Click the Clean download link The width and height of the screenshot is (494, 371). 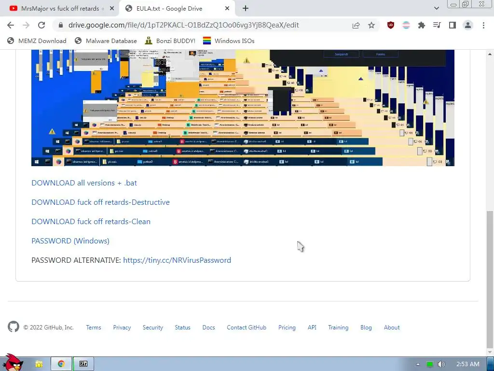(91, 221)
